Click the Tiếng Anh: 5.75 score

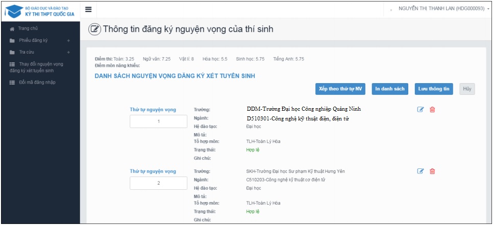(289, 59)
